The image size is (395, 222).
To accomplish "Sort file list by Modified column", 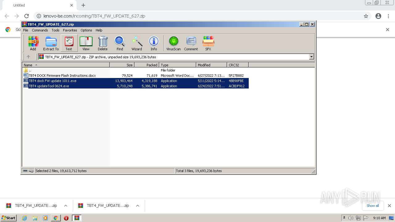I will pos(211,65).
